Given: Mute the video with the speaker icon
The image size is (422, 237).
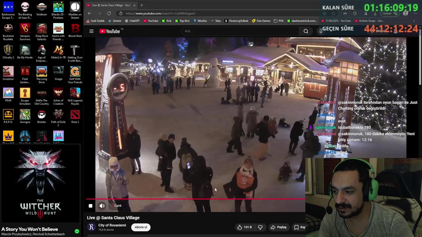Looking at the screenshot, I should coord(102,206).
